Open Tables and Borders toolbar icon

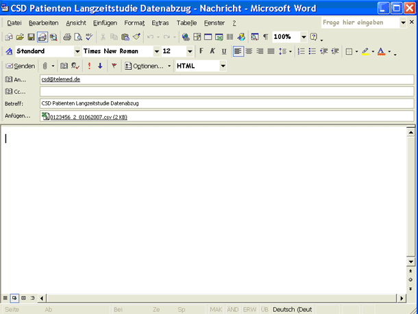pyautogui.click(x=197, y=37)
